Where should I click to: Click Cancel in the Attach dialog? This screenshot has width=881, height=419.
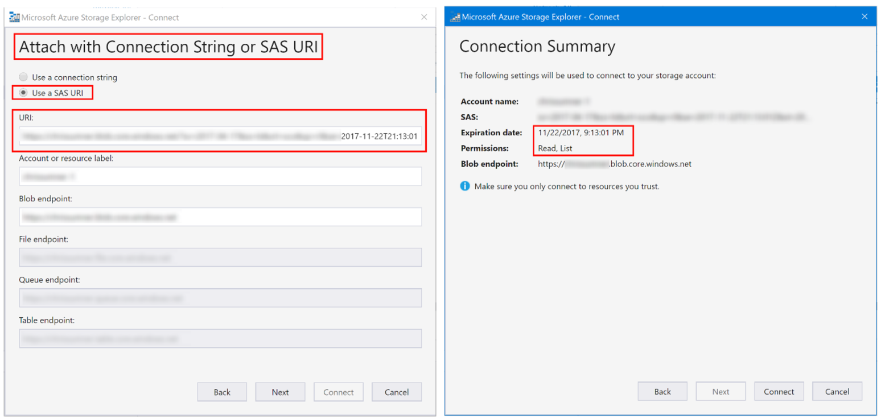point(397,392)
